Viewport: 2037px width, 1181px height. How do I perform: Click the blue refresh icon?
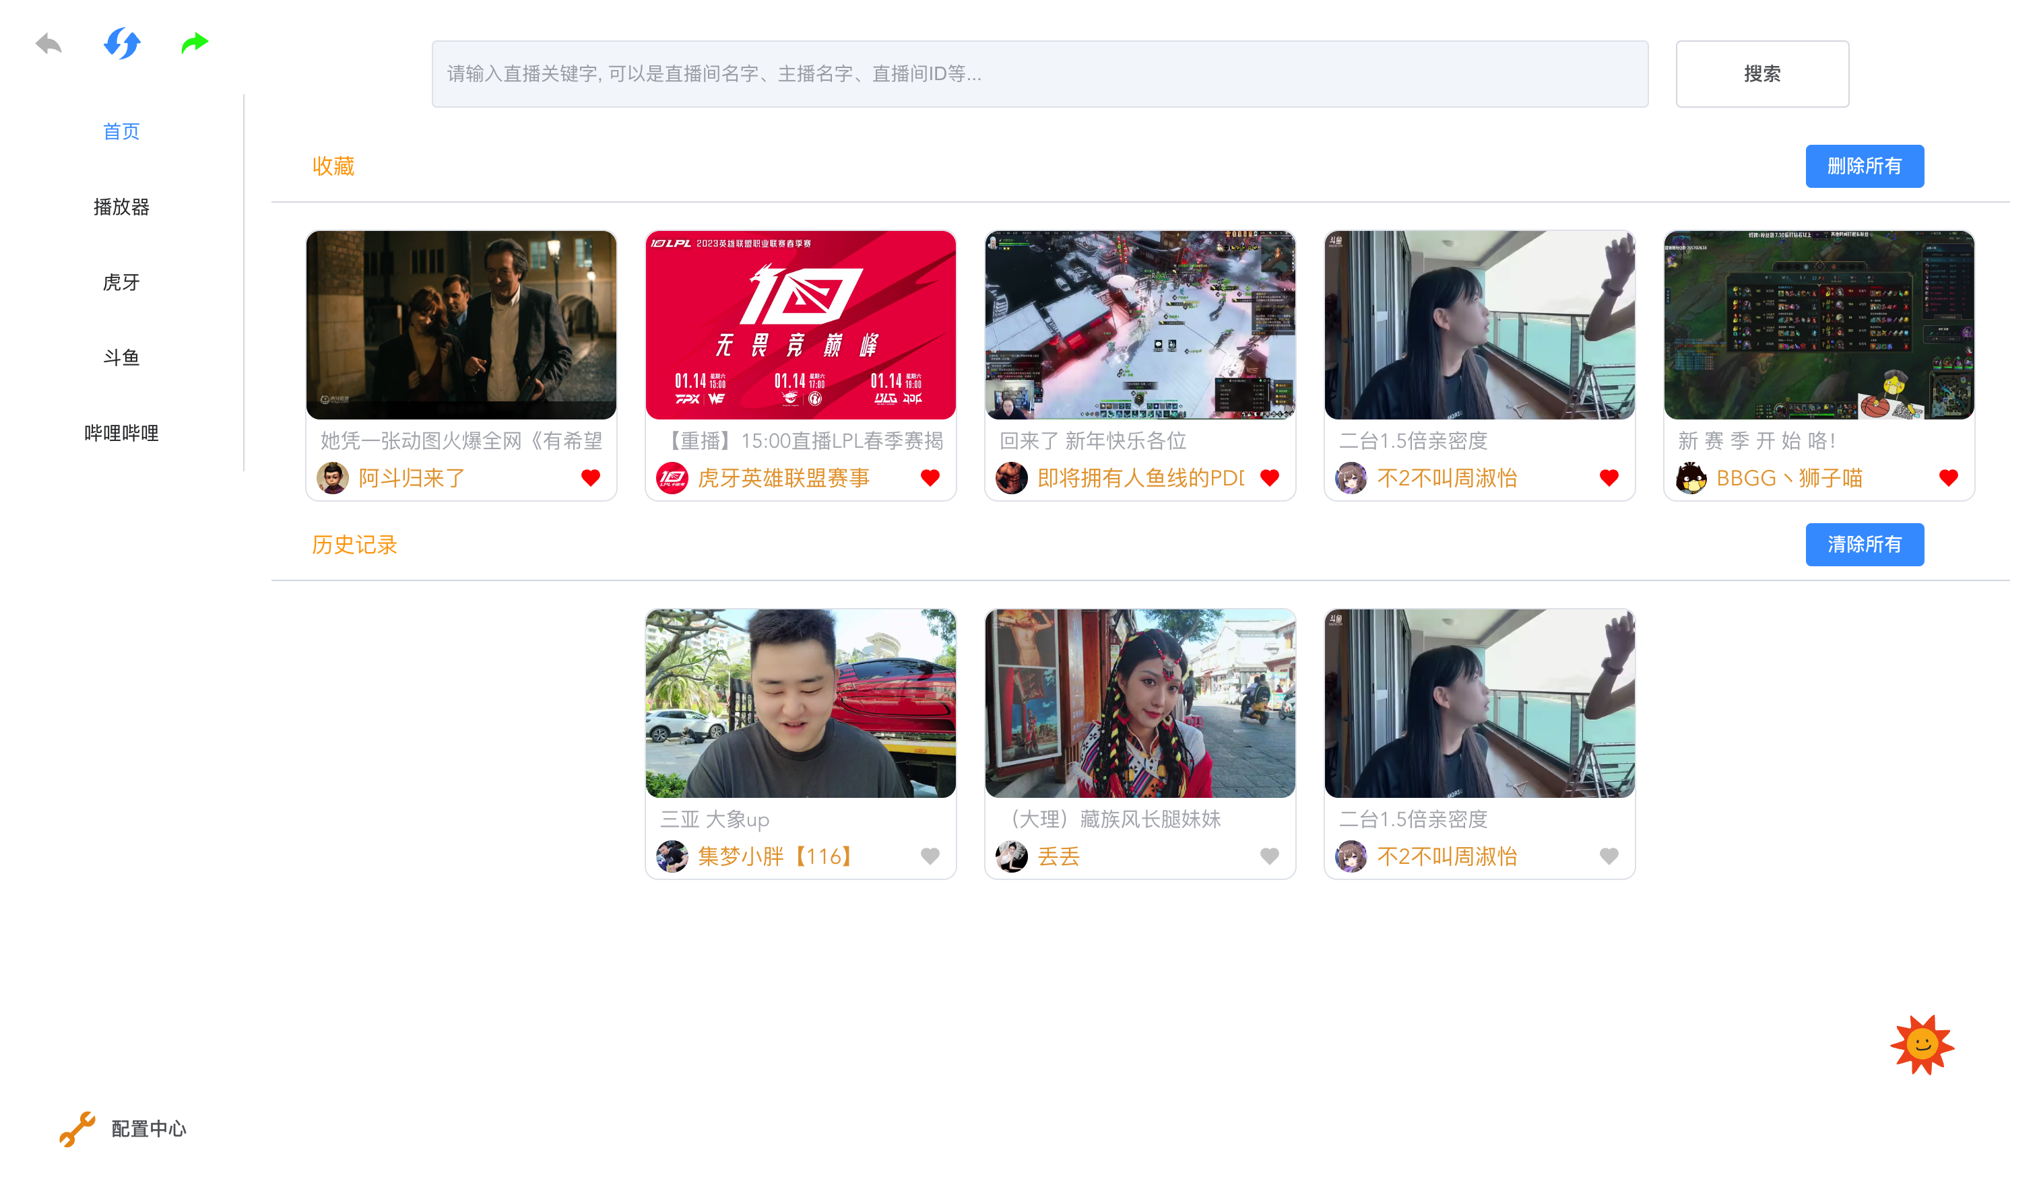[122, 44]
